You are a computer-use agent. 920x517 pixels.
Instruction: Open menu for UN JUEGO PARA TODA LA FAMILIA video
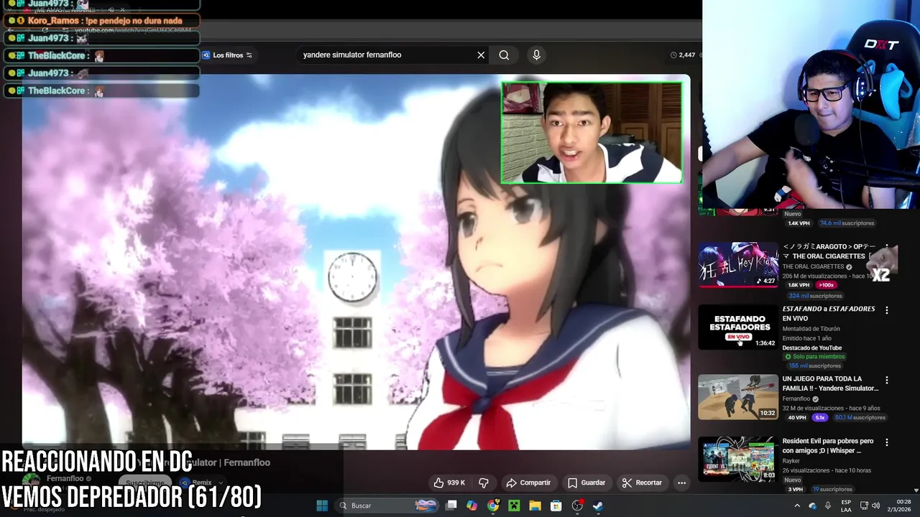pyautogui.click(x=886, y=380)
